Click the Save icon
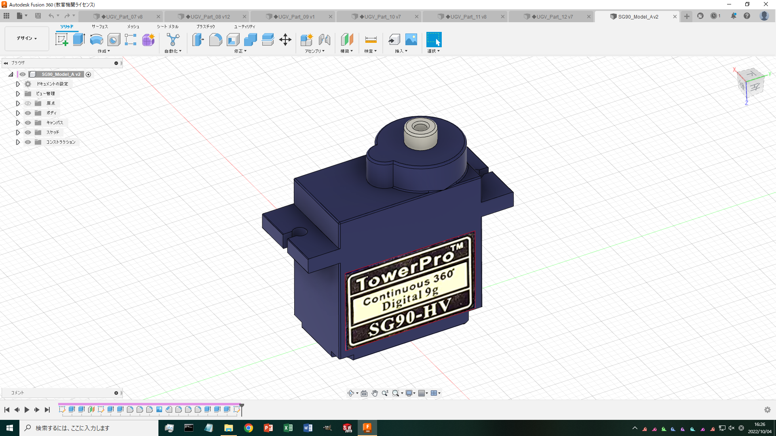 point(38,16)
